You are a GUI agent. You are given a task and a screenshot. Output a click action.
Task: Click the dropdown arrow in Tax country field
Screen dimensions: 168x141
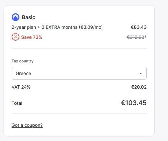(x=141, y=73)
